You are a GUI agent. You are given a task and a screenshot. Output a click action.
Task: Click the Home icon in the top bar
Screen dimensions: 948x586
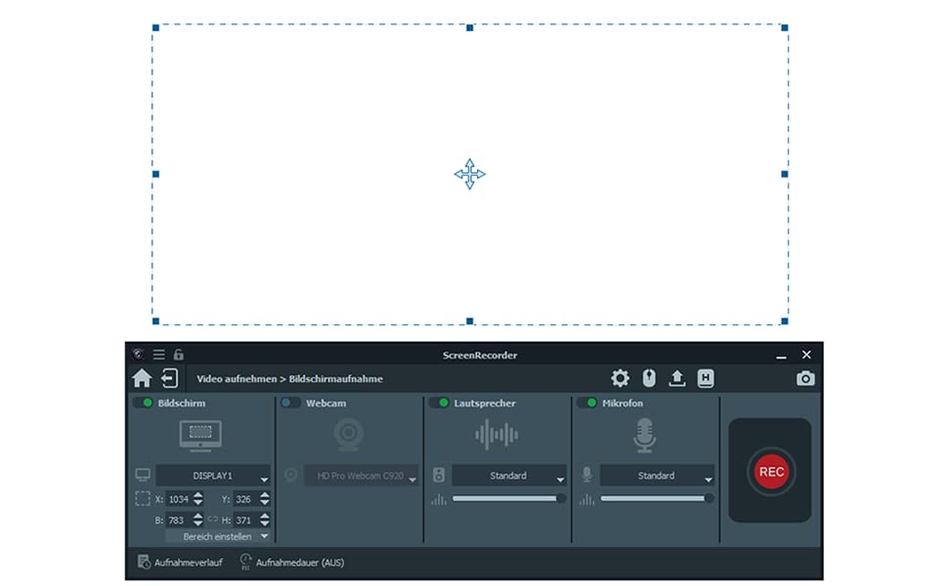click(x=141, y=376)
